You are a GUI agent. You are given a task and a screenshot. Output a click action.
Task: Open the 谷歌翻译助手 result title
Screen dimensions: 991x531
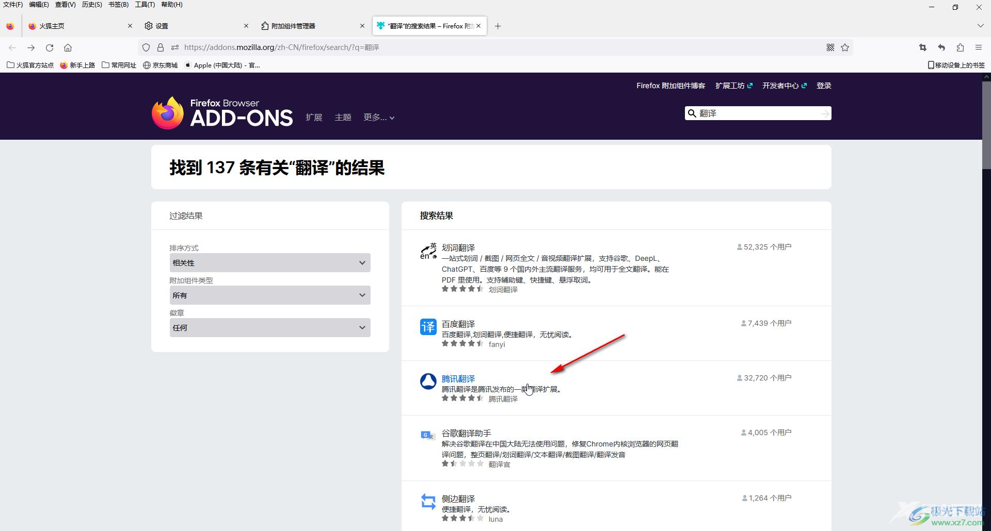[467, 434]
